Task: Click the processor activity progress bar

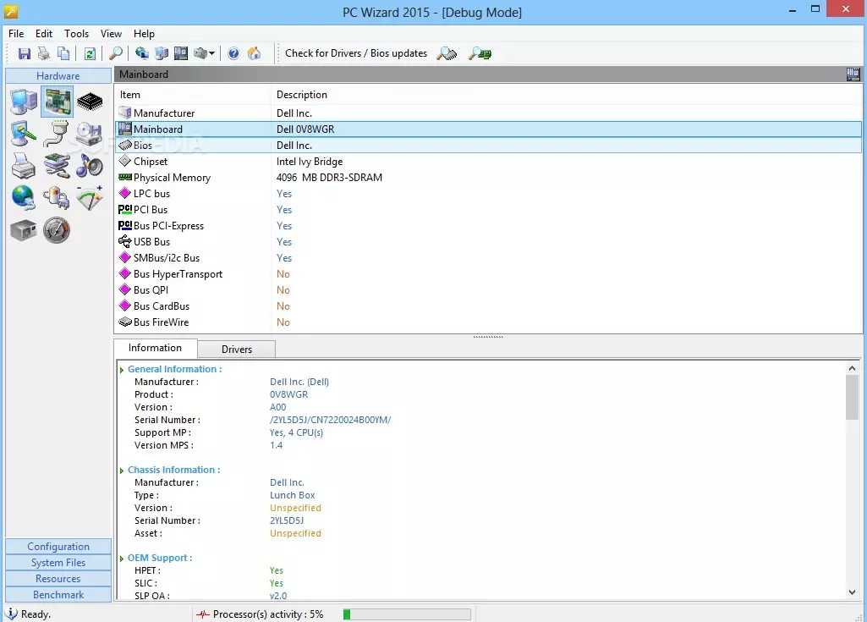Action: 406,614
